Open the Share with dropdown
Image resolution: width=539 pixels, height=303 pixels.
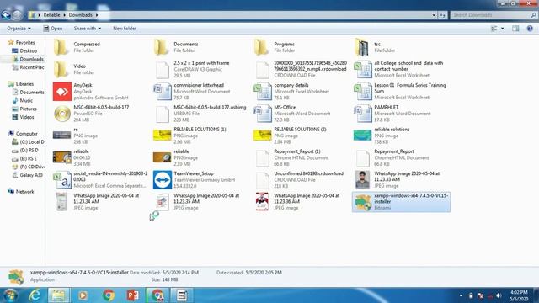[x=88, y=29]
